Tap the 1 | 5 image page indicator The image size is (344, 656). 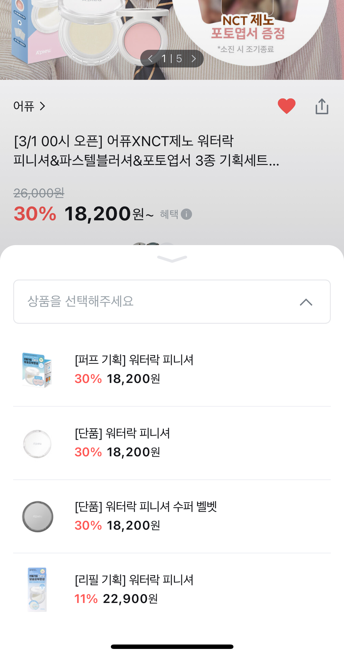172,59
